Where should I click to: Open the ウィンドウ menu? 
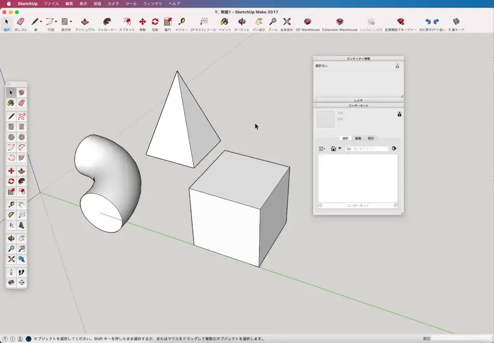click(152, 4)
